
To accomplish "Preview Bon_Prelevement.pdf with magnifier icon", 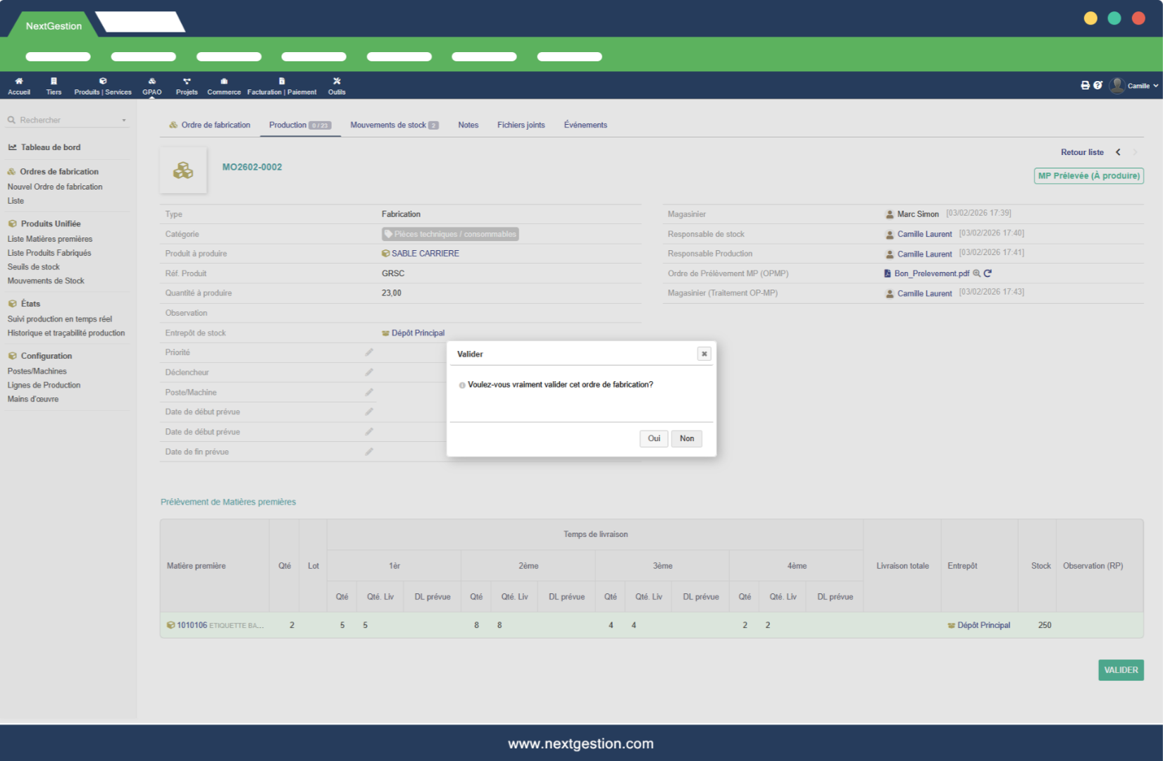I will pos(976,273).
